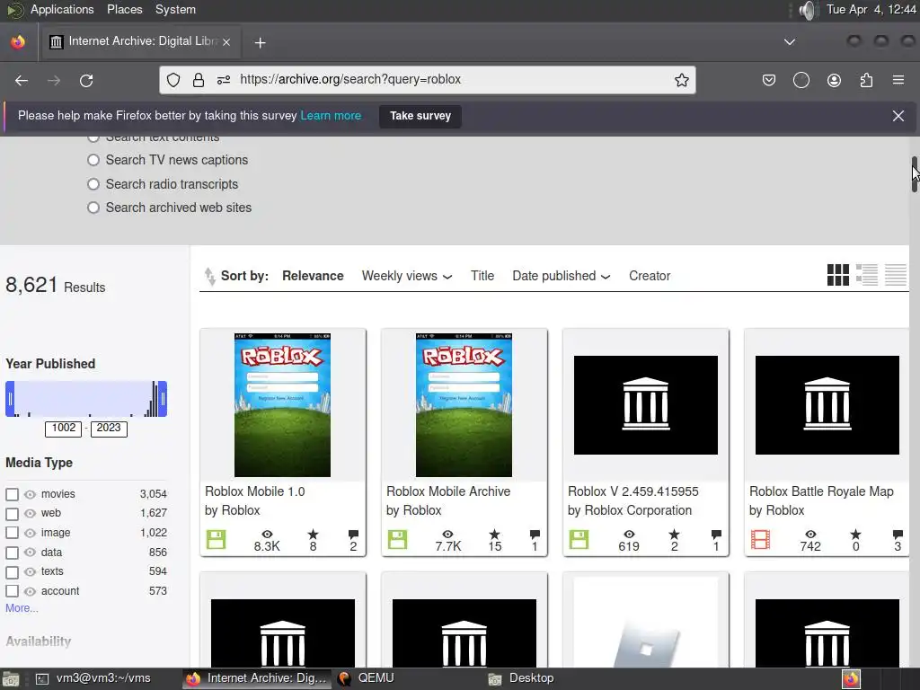Grab the right handle of the year slider
The width and height of the screenshot is (920, 690).
[x=163, y=399]
